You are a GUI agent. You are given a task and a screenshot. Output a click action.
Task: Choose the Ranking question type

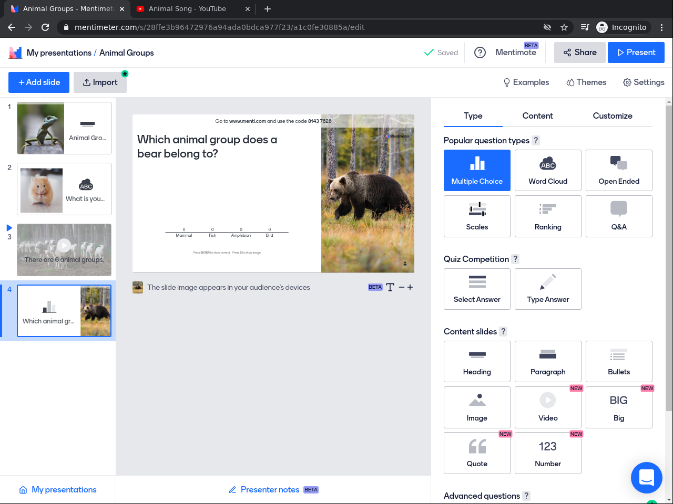pos(548,216)
